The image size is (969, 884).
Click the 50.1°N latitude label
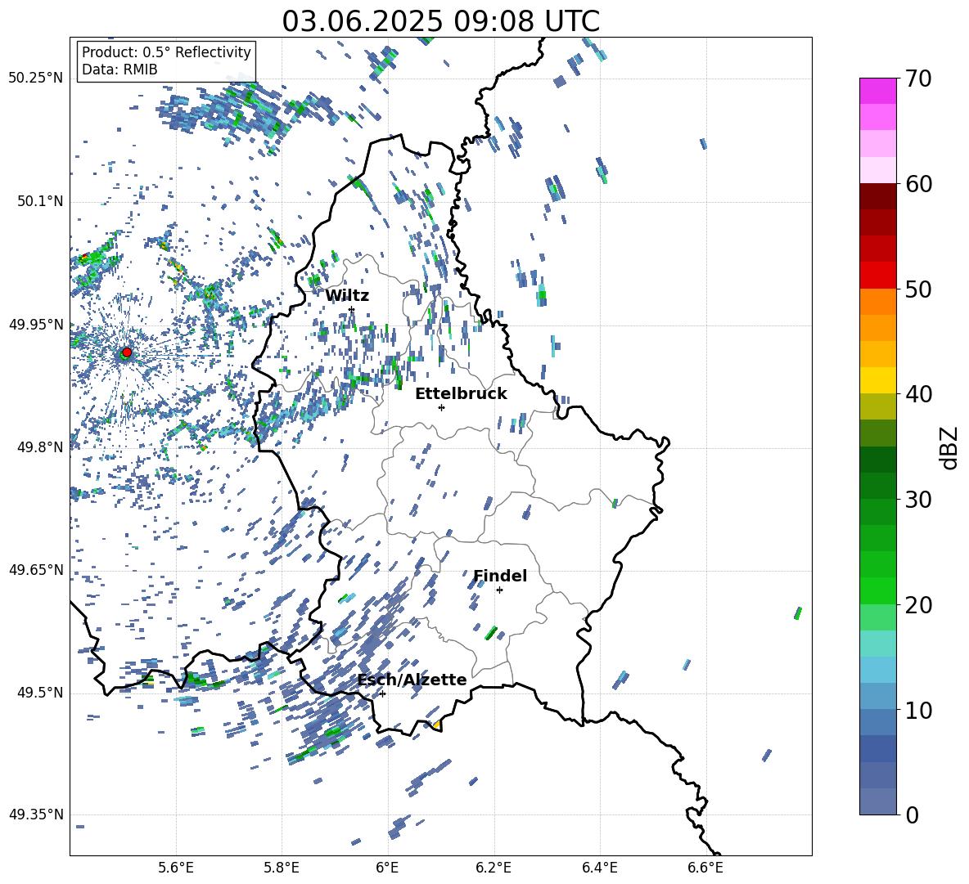41,201
